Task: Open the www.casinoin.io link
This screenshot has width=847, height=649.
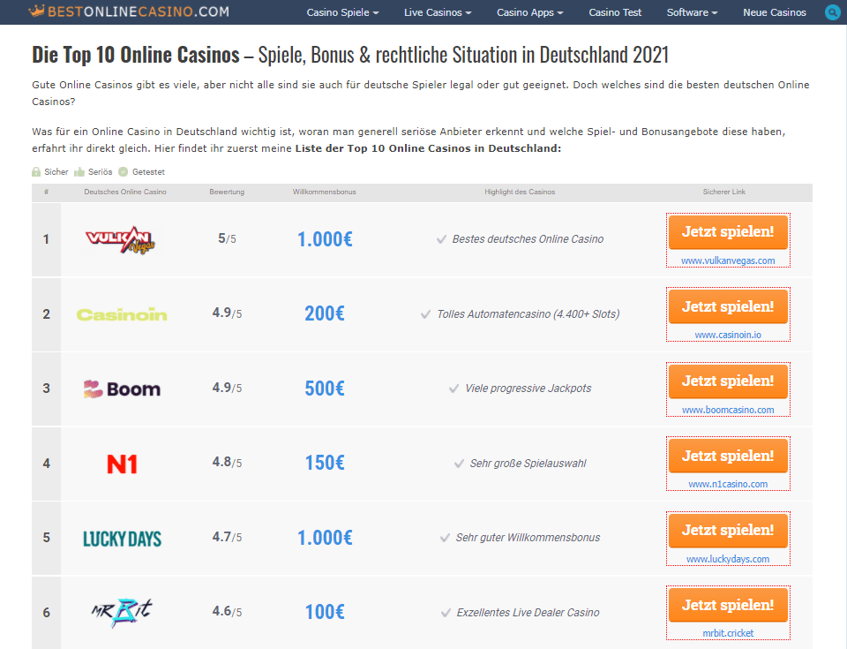Action: 728,336
